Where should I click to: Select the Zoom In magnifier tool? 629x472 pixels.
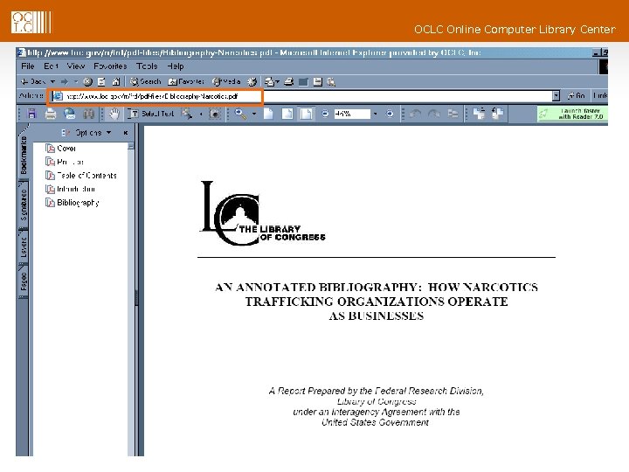tap(240, 114)
